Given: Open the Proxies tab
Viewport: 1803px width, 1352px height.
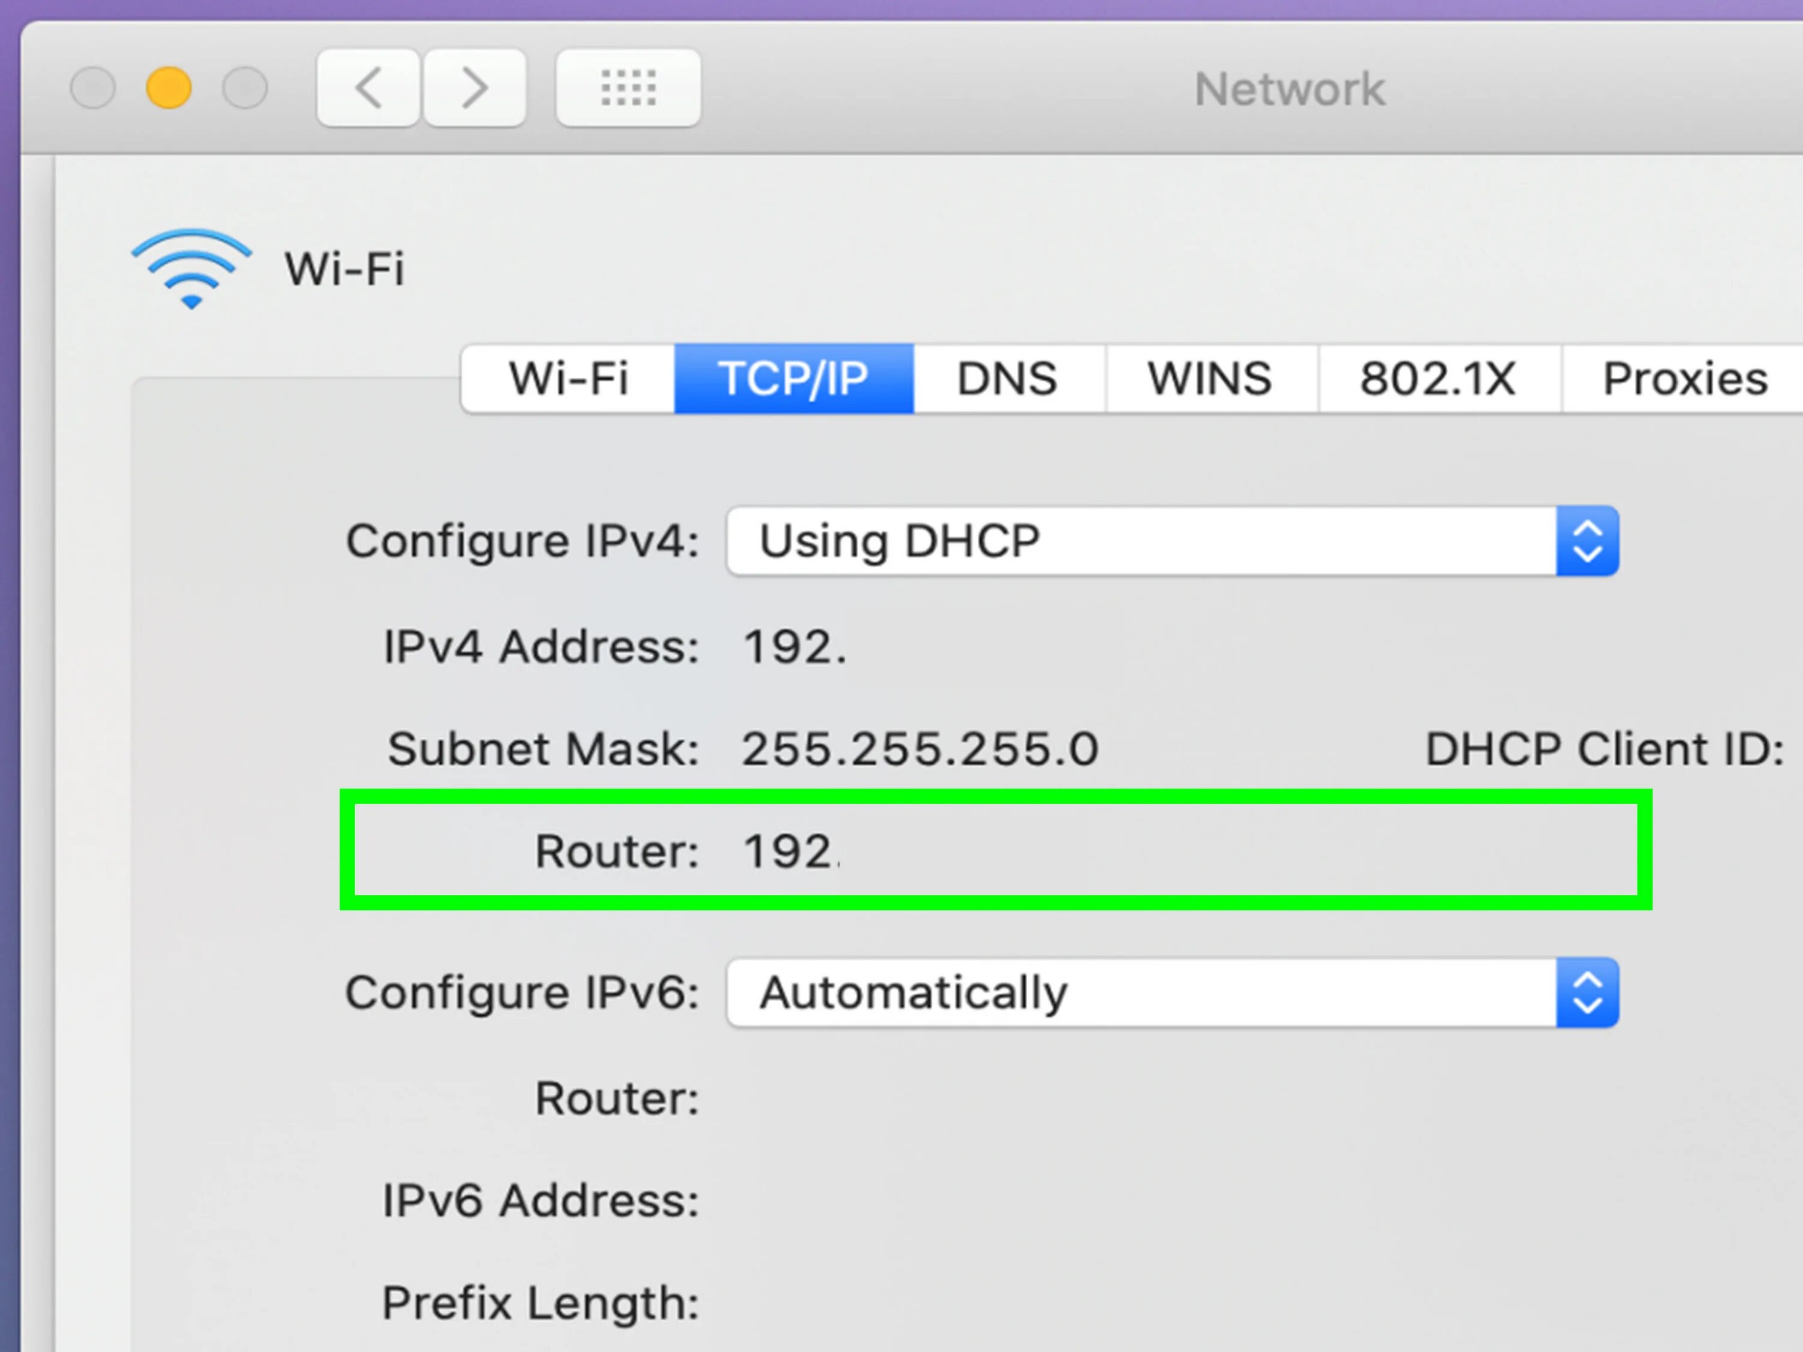Looking at the screenshot, I should tap(1684, 379).
